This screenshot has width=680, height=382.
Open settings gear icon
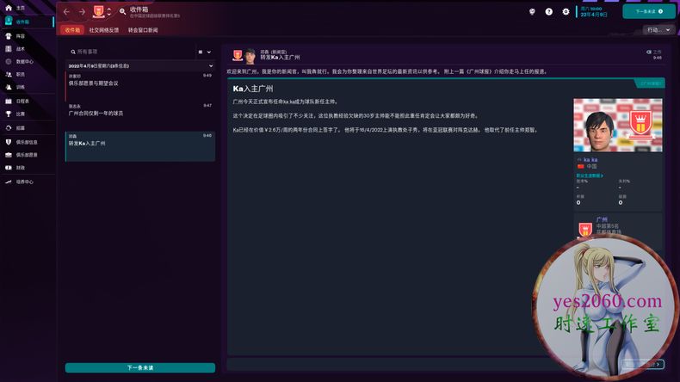566,12
